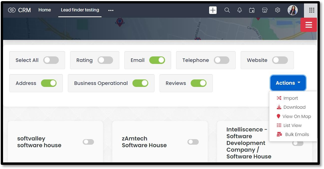This screenshot has width=324, height=169.
Task: Click the Website label
Action: pyautogui.click(x=257, y=60)
